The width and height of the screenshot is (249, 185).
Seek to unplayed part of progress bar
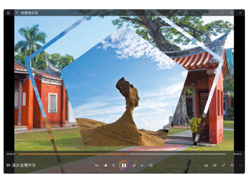pyautogui.click(x=177, y=154)
